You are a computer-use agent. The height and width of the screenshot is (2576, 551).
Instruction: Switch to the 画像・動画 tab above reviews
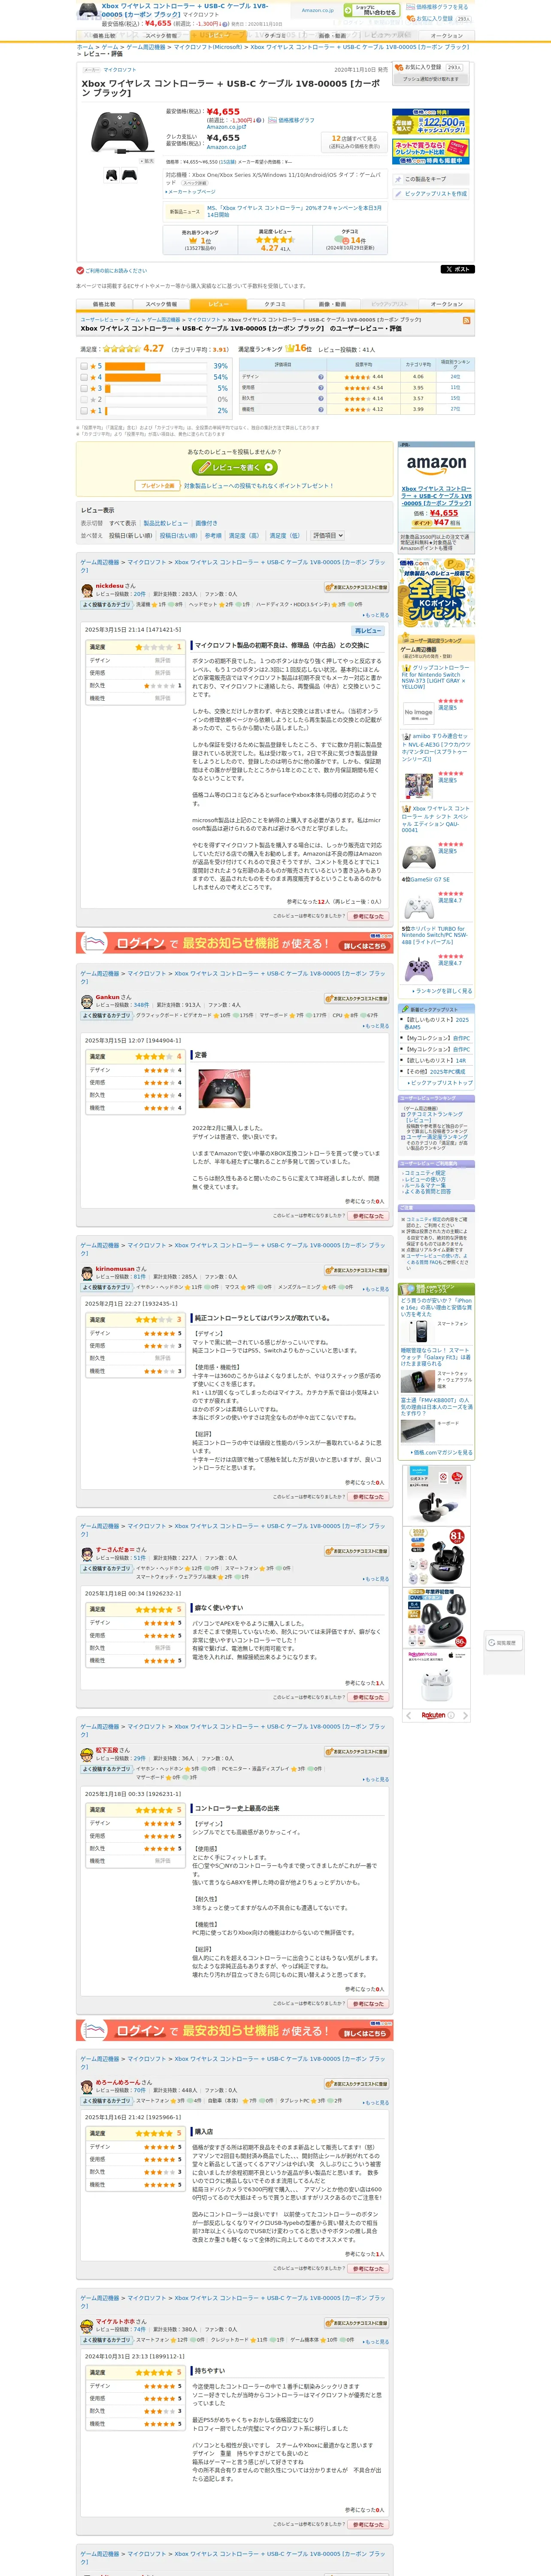[332, 304]
